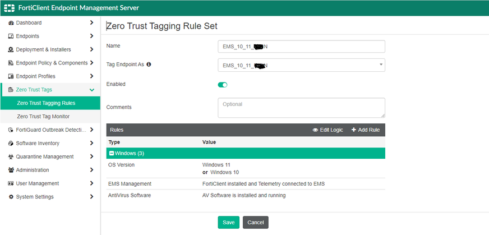Click the Deployment & Installers icon
Image resolution: width=489 pixels, height=235 pixels.
[x=11, y=50]
